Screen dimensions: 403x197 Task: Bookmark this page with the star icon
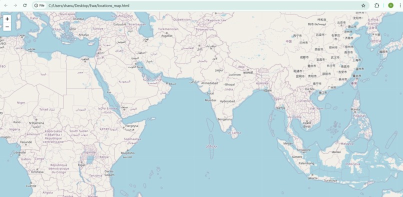click(x=363, y=5)
